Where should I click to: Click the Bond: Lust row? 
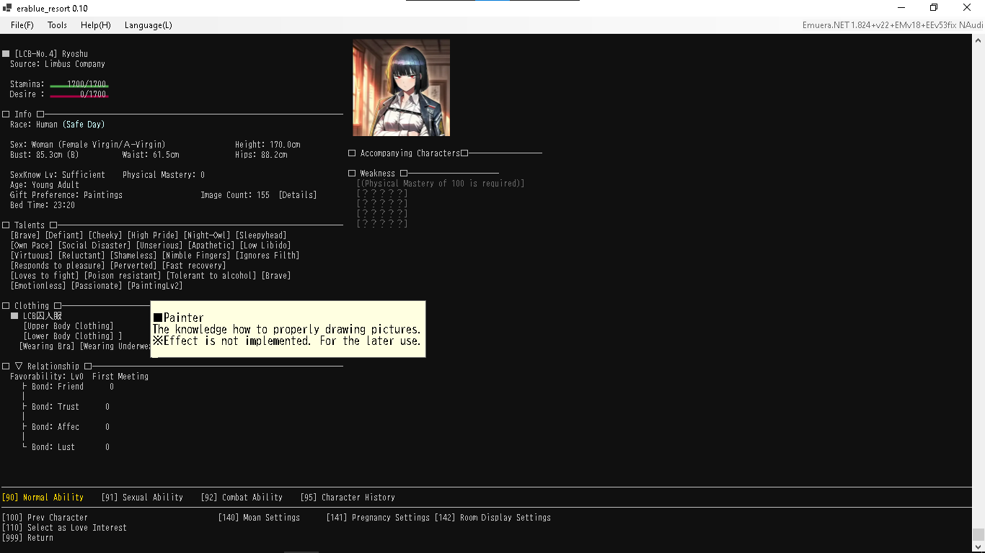[x=66, y=447]
